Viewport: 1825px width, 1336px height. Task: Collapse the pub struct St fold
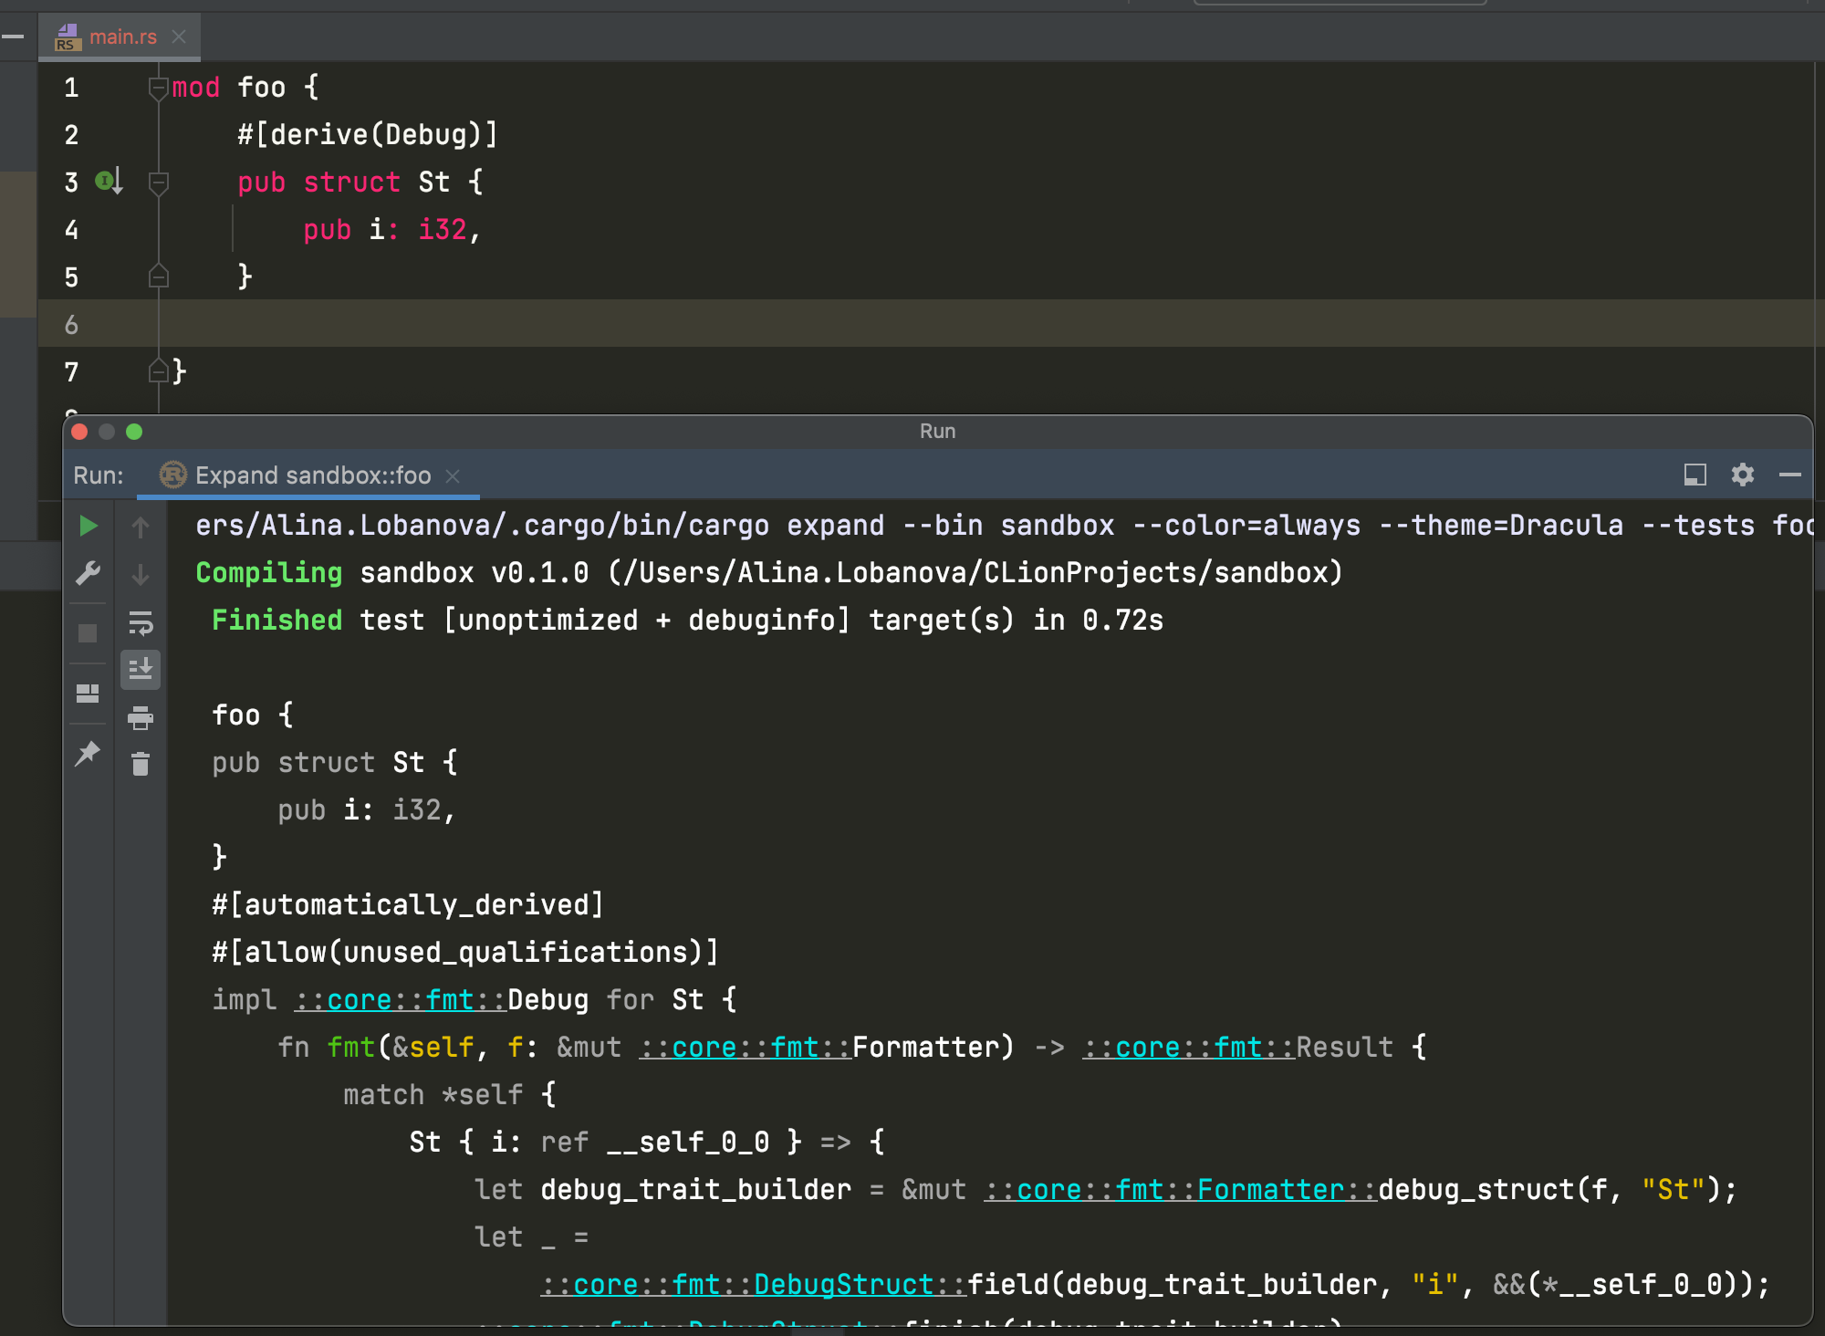(160, 182)
